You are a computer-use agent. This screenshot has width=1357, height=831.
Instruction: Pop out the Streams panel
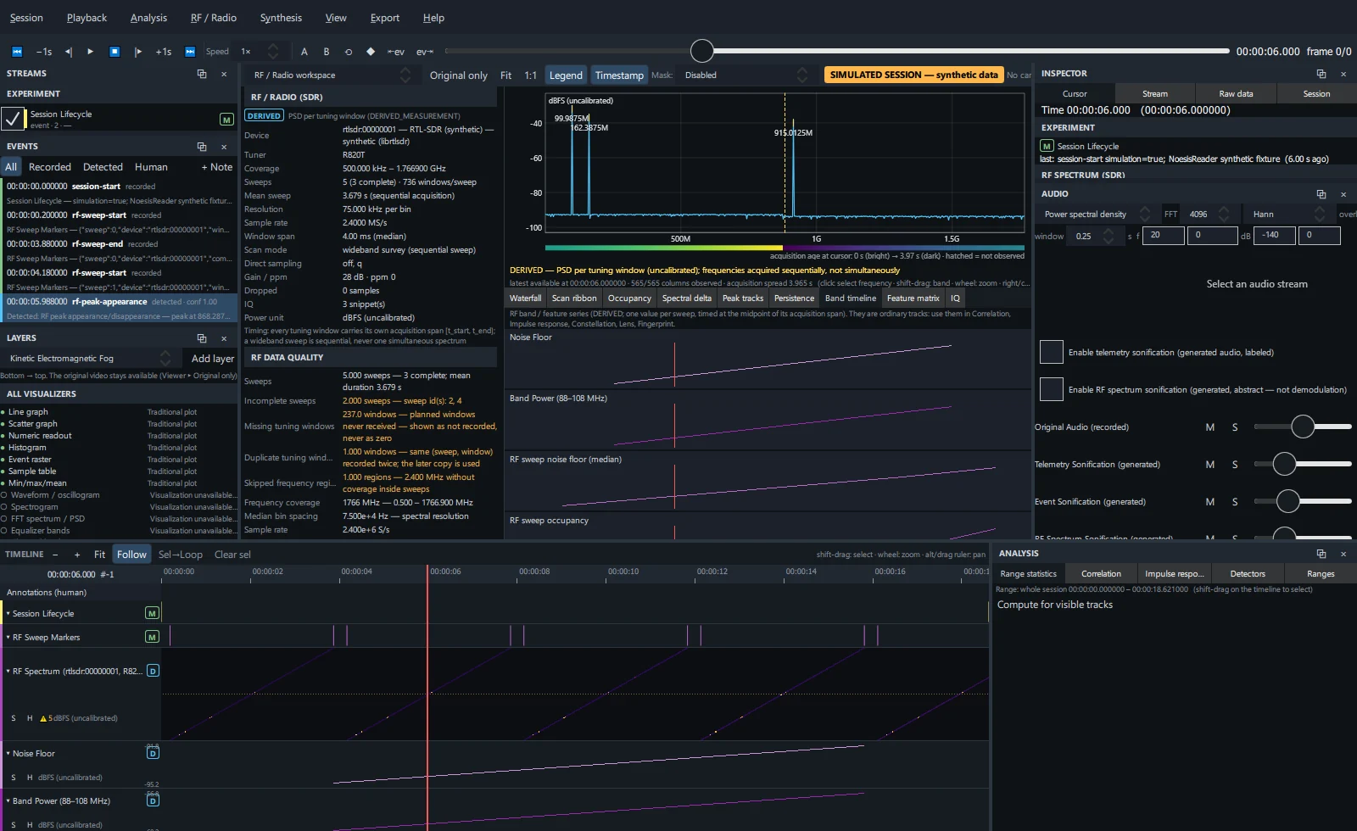pos(202,74)
